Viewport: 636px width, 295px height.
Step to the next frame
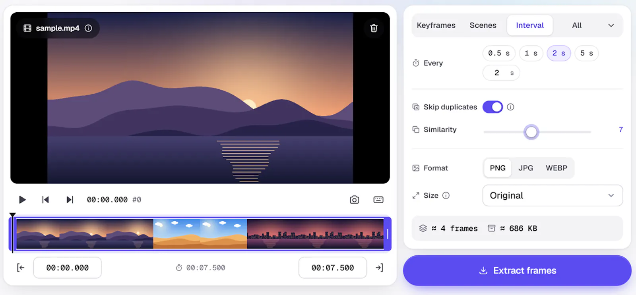[x=70, y=200]
